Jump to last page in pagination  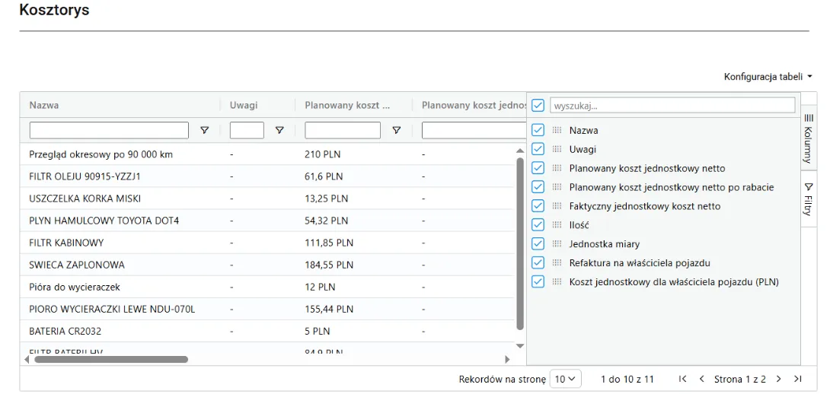point(797,379)
